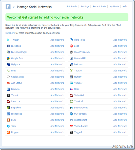
Task: Click the Google Buzz icon
Action: pos(8,58)
